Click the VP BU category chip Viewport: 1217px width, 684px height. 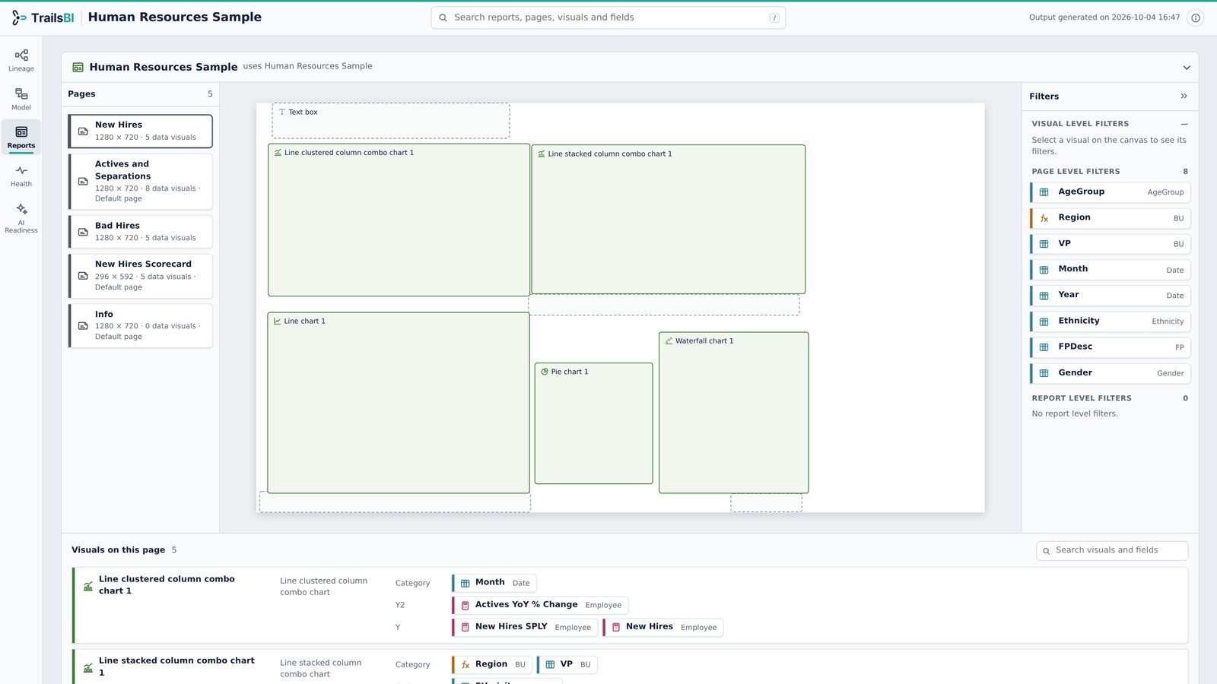click(567, 664)
